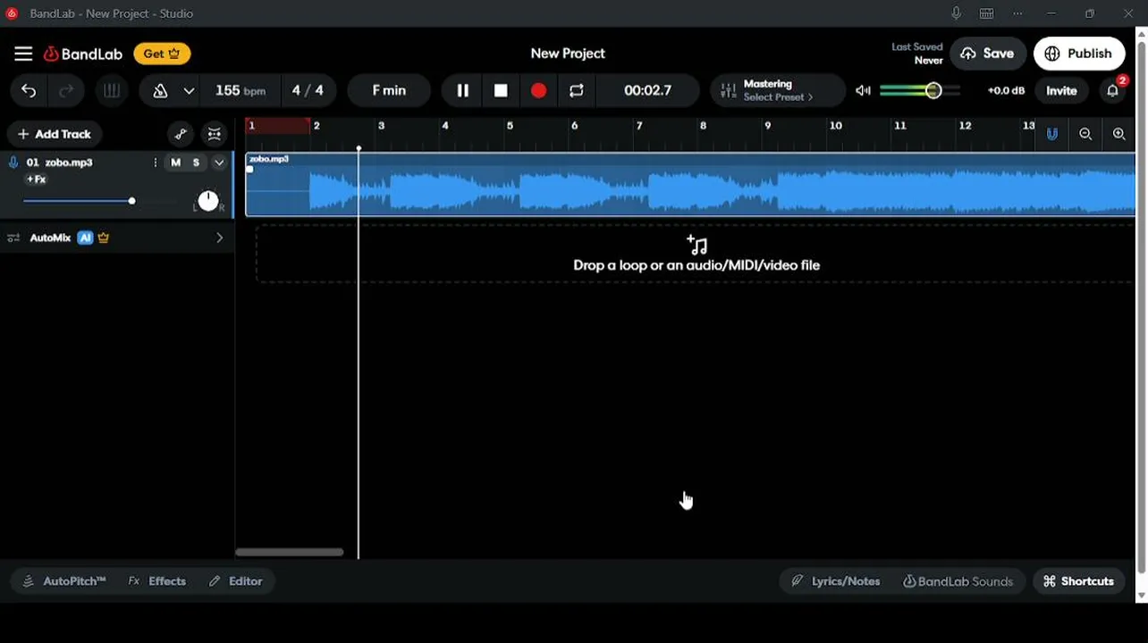The width and height of the screenshot is (1148, 643).
Task: Open zobo.mp3 track options menu
Action: tap(155, 163)
